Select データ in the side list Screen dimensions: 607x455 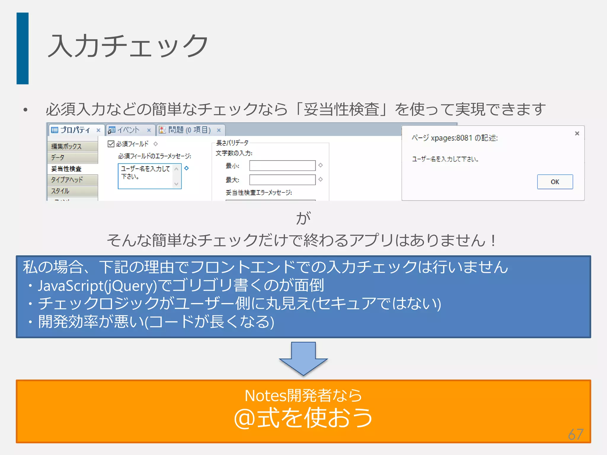pos(73,158)
